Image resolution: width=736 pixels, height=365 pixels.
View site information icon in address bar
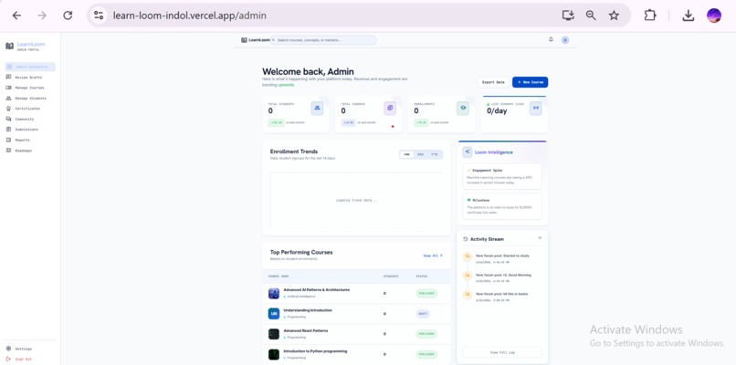(99, 16)
